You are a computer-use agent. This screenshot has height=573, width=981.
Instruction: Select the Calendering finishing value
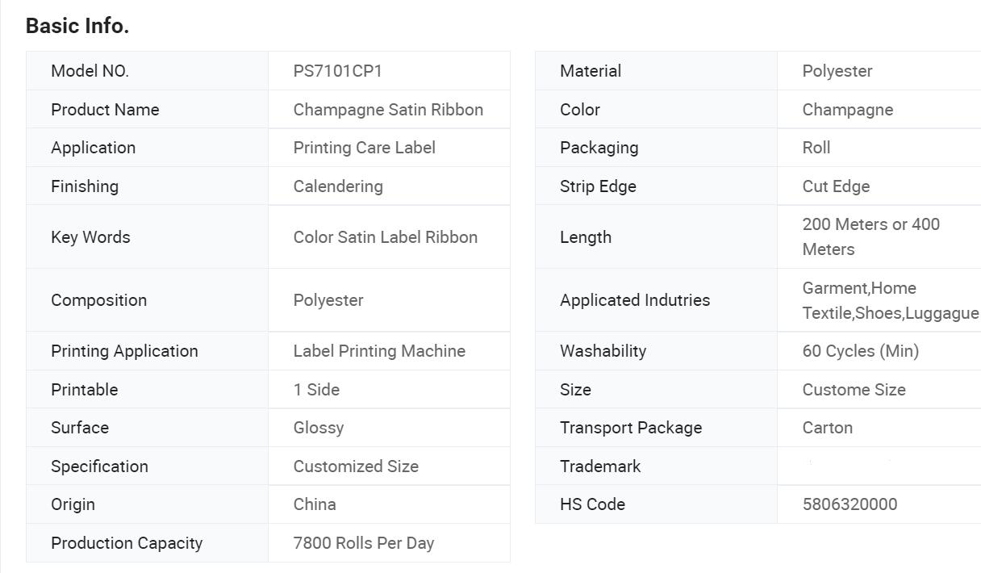coord(338,186)
